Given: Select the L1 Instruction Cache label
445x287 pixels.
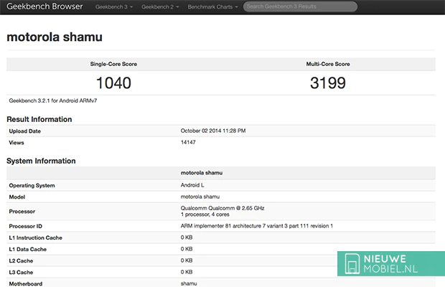Looking at the screenshot, I should point(35,238).
